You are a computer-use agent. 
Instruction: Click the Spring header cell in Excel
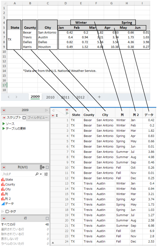[127, 23]
